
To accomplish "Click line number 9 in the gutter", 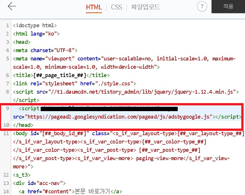I will click(7, 108).
